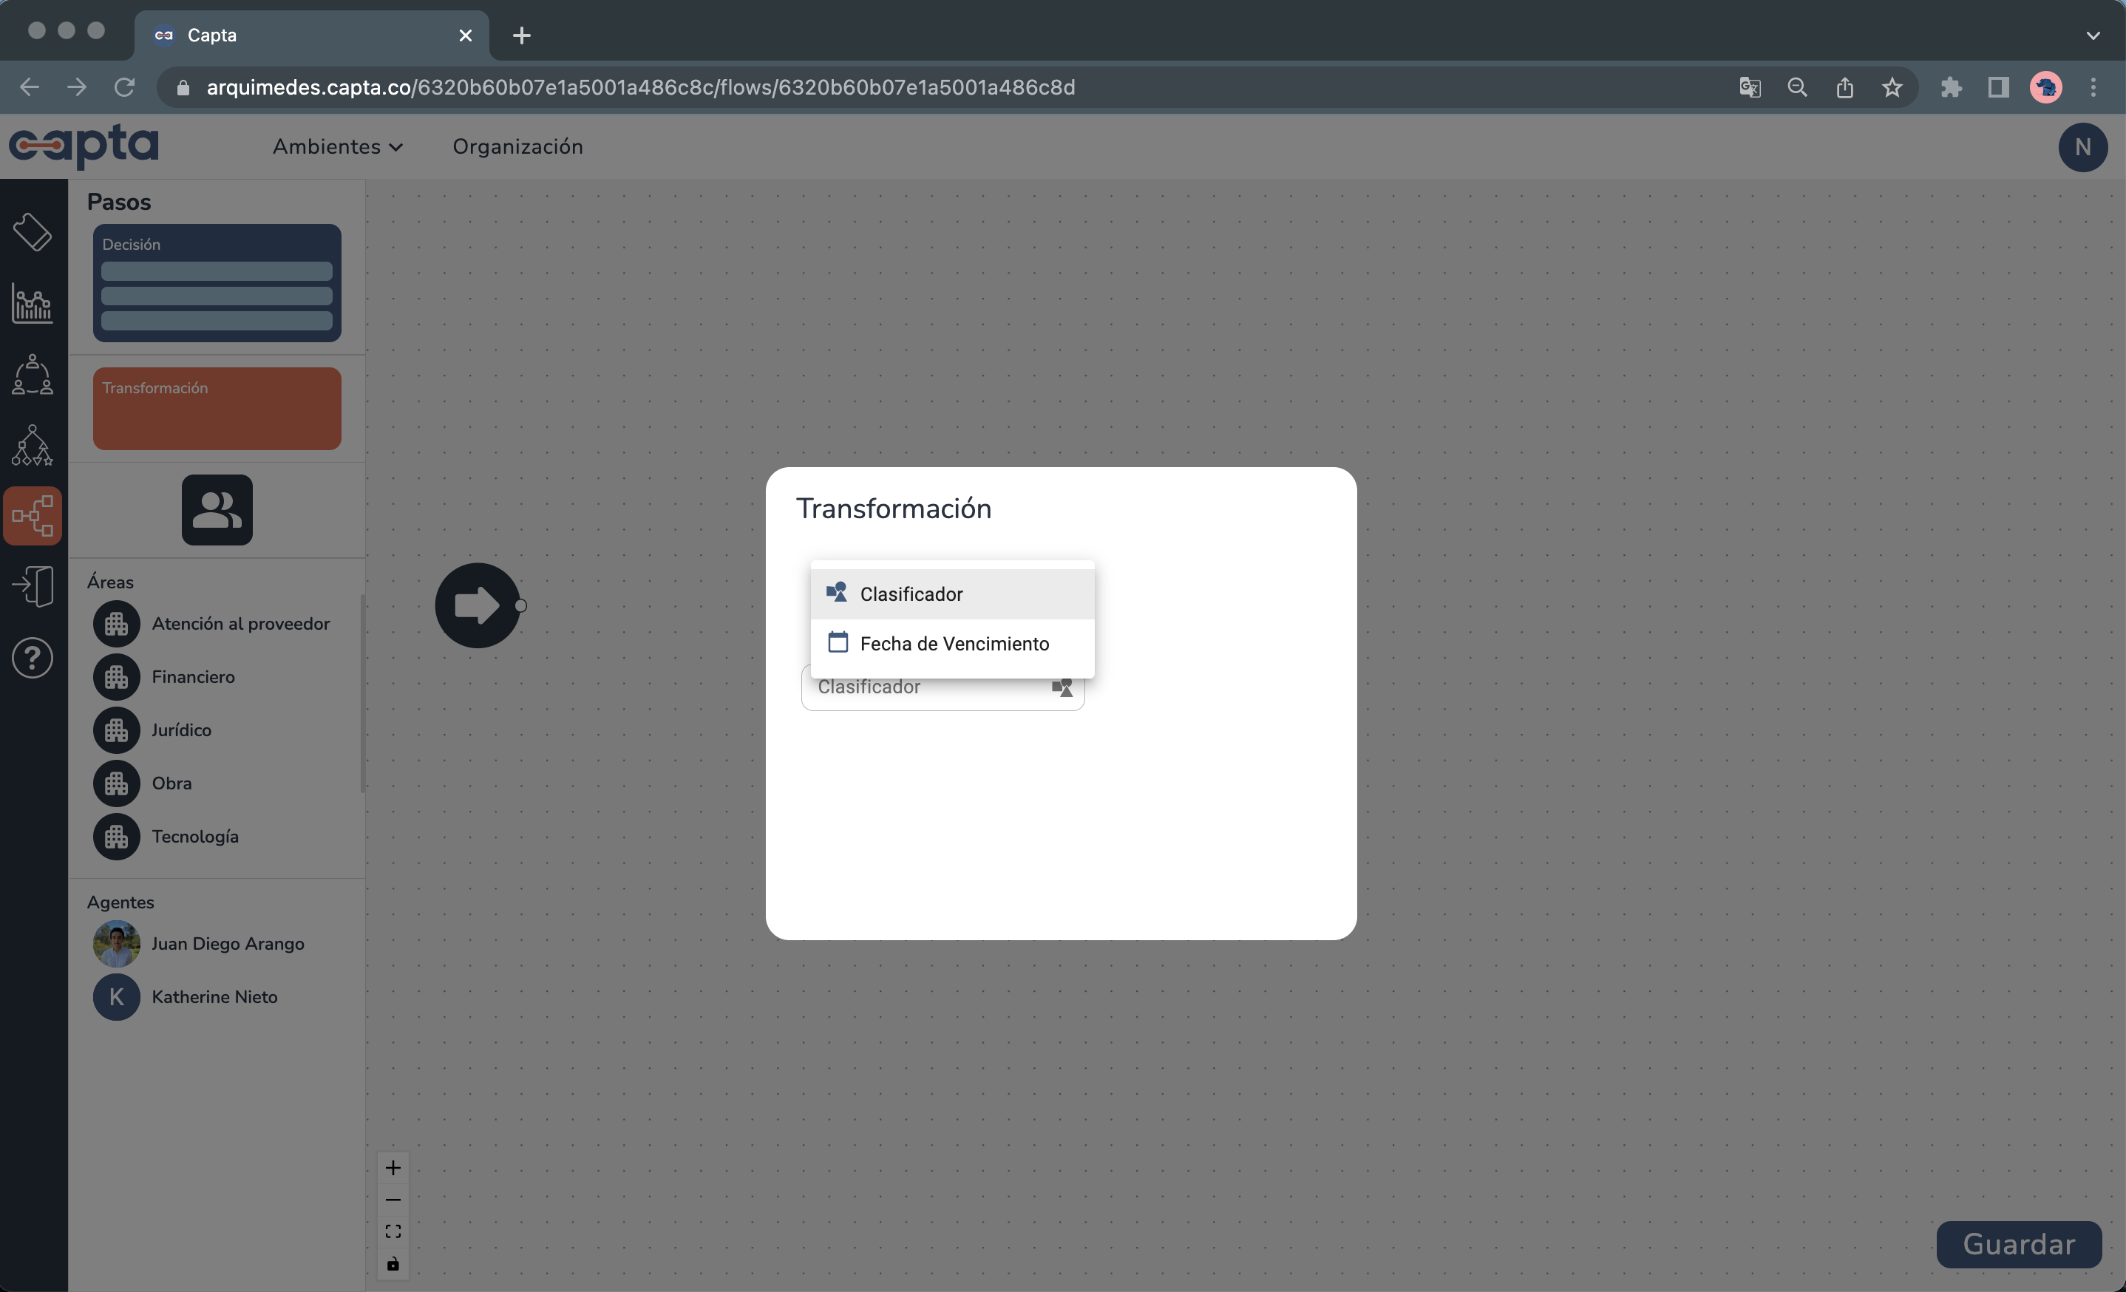Open the Organización menu item
This screenshot has height=1292, width=2126.
coord(518,146)
